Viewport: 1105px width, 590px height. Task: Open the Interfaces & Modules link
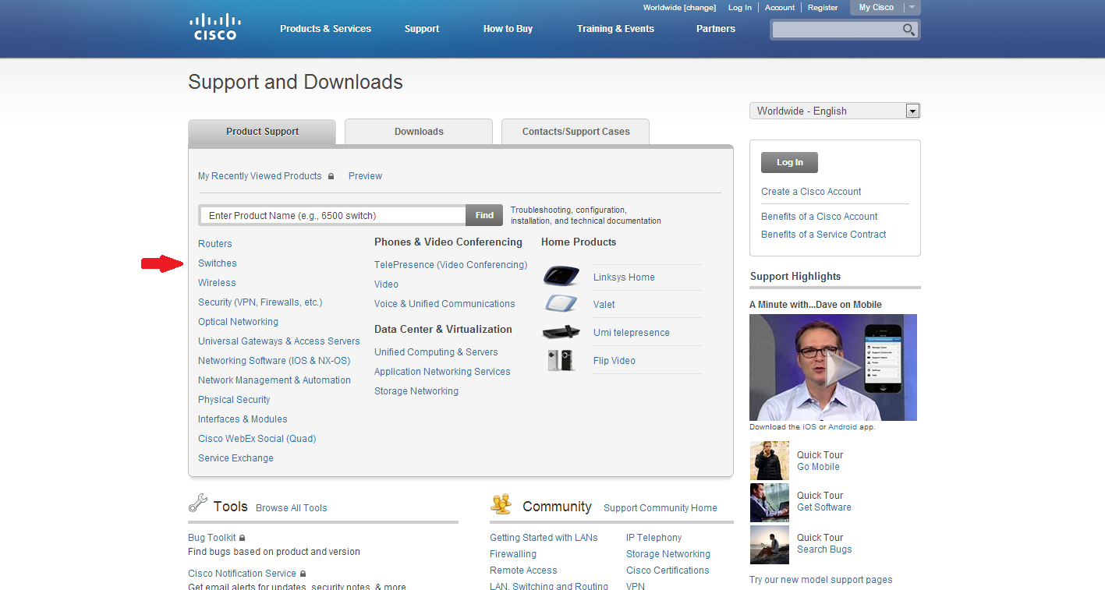(x=243, y=419)
